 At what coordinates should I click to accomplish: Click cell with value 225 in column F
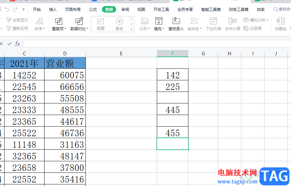[x=173, y=86]
